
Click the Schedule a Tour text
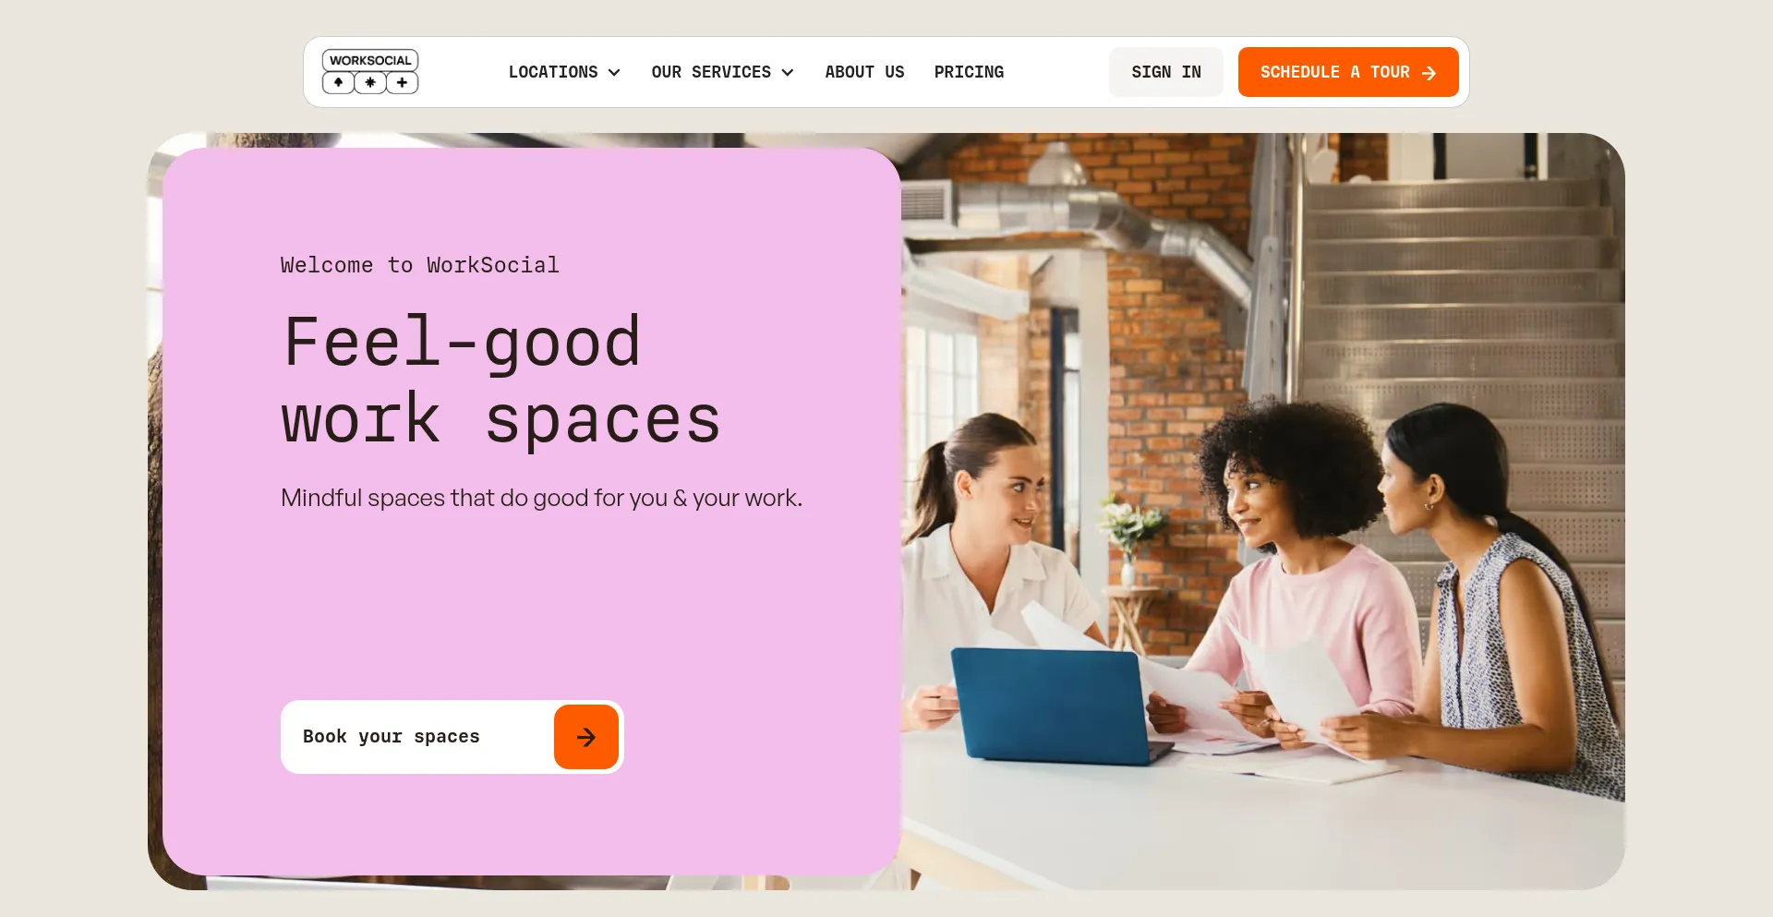(1334, 72)
